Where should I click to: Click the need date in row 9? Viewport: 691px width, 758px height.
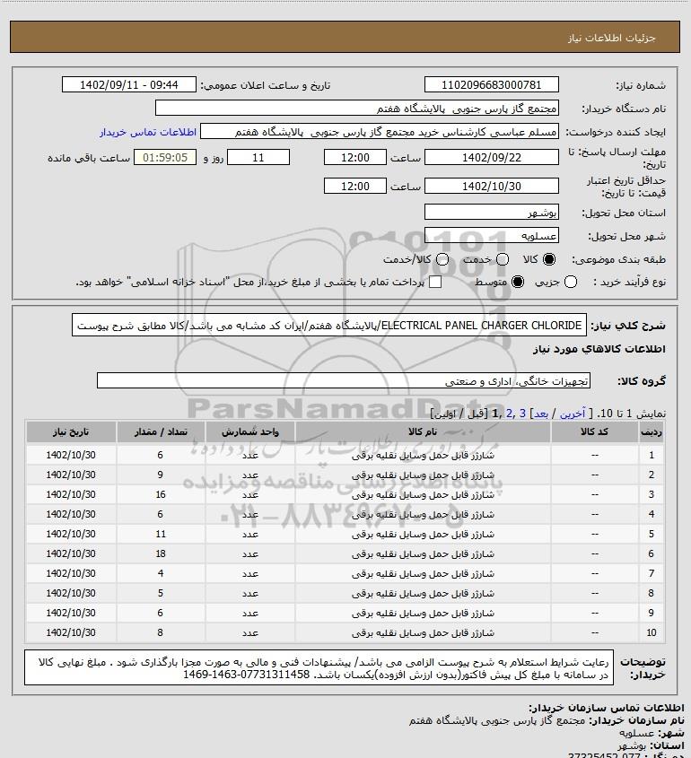click(x=71, y=613)
